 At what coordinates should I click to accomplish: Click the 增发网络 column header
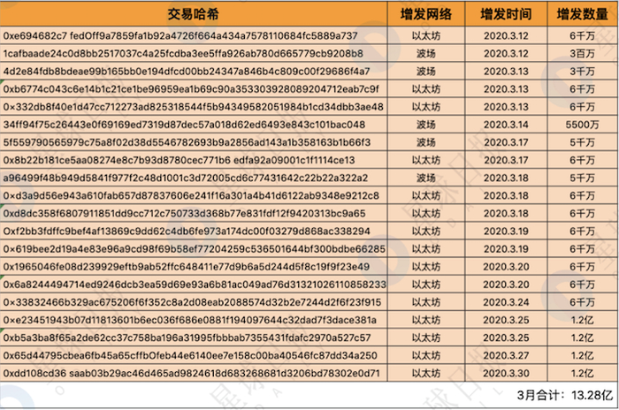(x=426, y=15)
